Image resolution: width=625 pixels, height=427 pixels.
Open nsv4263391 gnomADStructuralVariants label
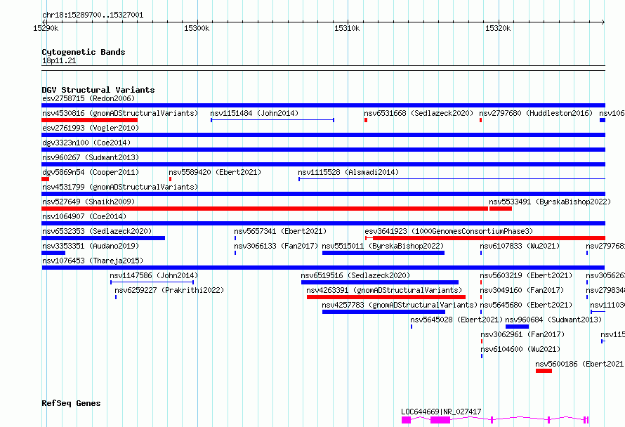point(384,290)
